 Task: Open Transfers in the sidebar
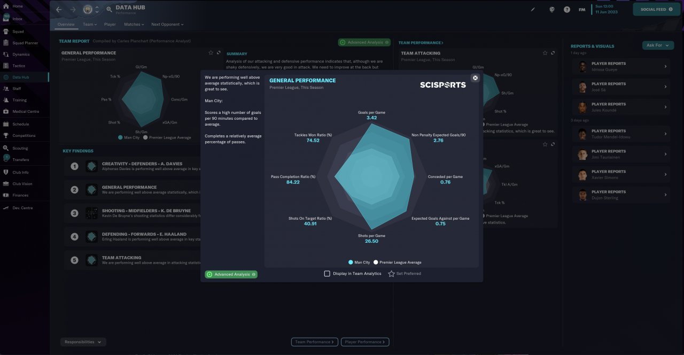point(21,160)
